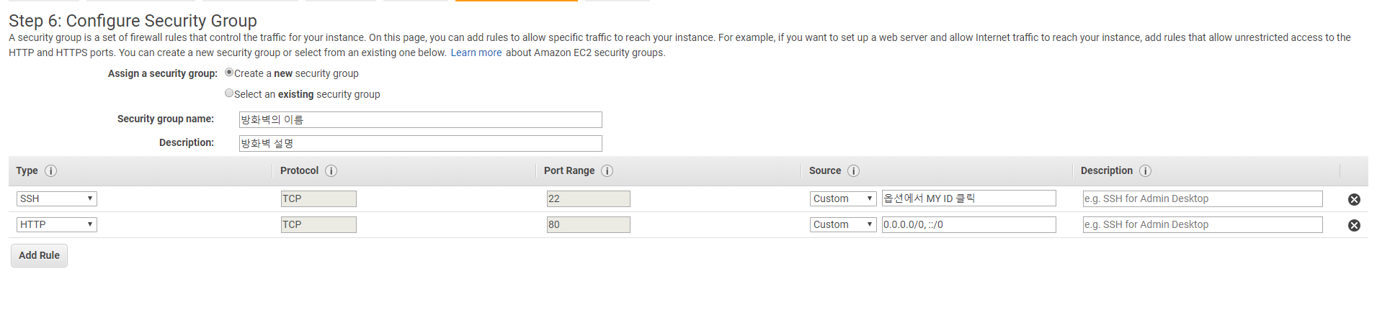The image size is (1377, 320).
Task: Click info icon beside Port Range header
Action: (607, 171)
